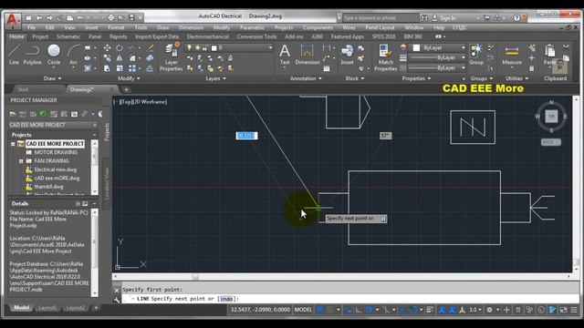Toggle layer 0 on/off lightbulb
This screenshot has height=328, width=584.
[189, 47]
